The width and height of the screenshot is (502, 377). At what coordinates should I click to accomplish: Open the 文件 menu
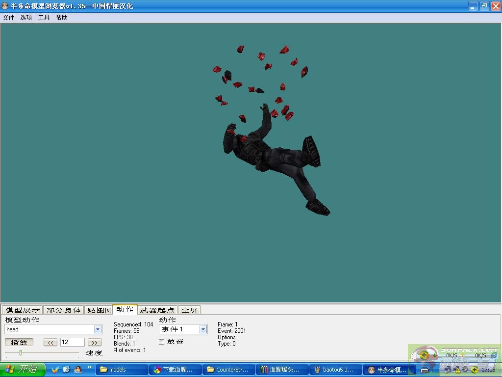pyautogui.click(x=9, y=18)
